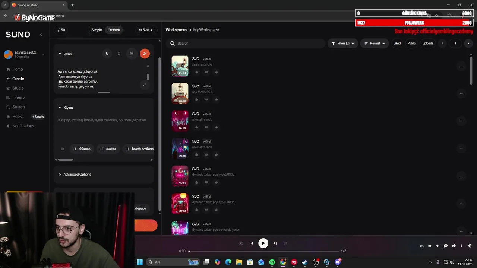Open account menu for sashatease02
The height and width of the screenshot is (268, 477).
click(25, 54)
